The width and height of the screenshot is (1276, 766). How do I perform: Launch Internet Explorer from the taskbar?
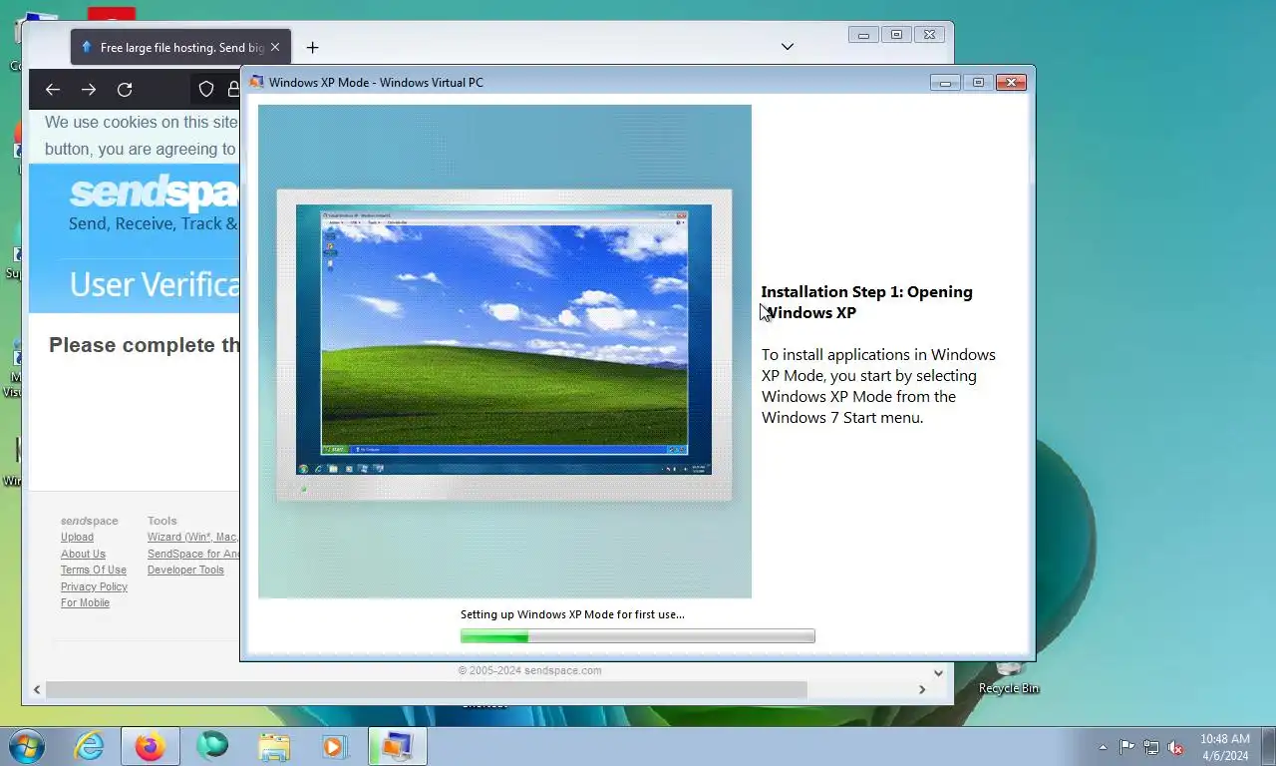pyautogui.click(x=89, y=746)
